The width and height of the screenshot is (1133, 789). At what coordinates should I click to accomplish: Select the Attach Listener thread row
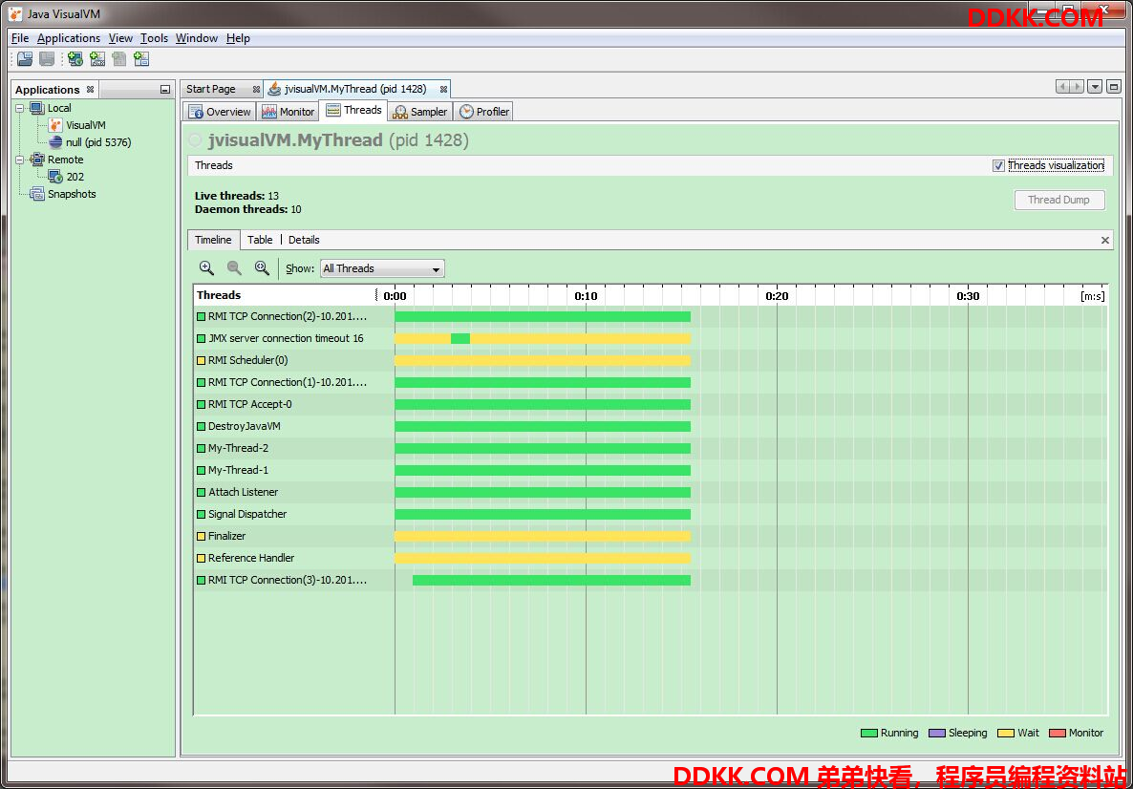point(651,493)
